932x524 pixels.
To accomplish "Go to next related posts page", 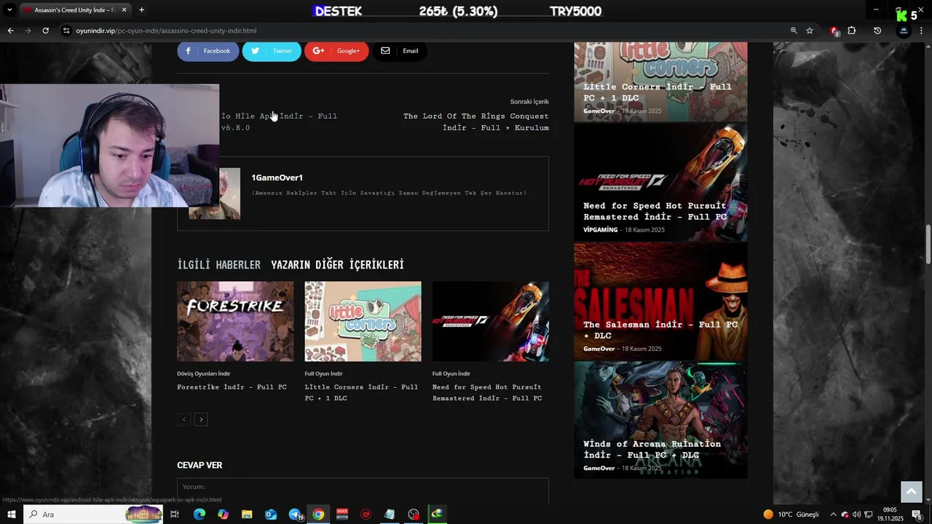I will 201,419.
